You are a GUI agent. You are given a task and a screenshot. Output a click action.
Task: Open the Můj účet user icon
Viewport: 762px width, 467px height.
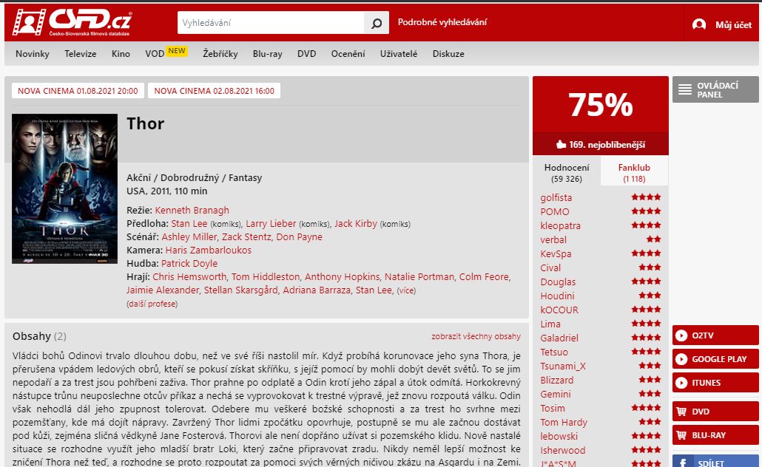(x=699, y=24)
